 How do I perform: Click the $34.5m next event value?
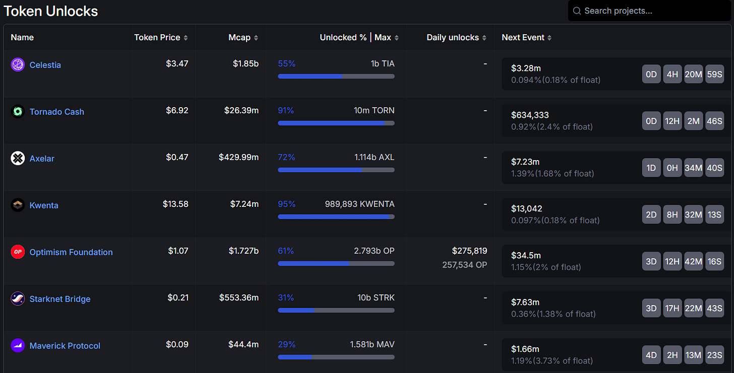[x=526, y=255]
